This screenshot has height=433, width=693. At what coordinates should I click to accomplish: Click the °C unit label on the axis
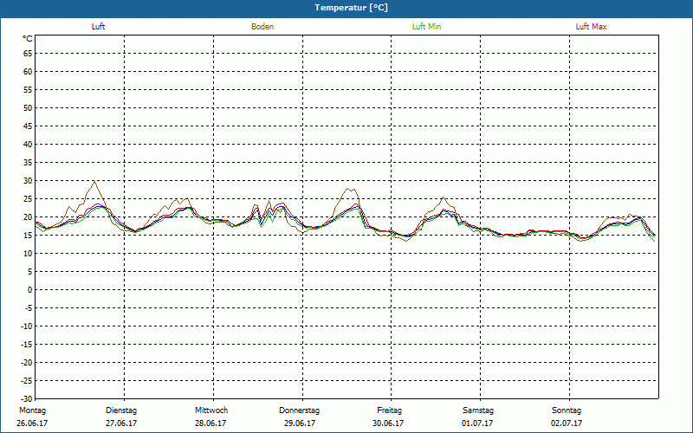pyautogui.click(x=28, y=39)
